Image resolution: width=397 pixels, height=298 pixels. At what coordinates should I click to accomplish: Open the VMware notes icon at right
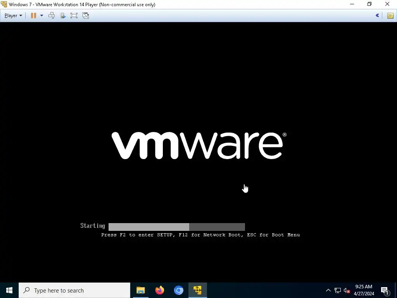[390, 16]
